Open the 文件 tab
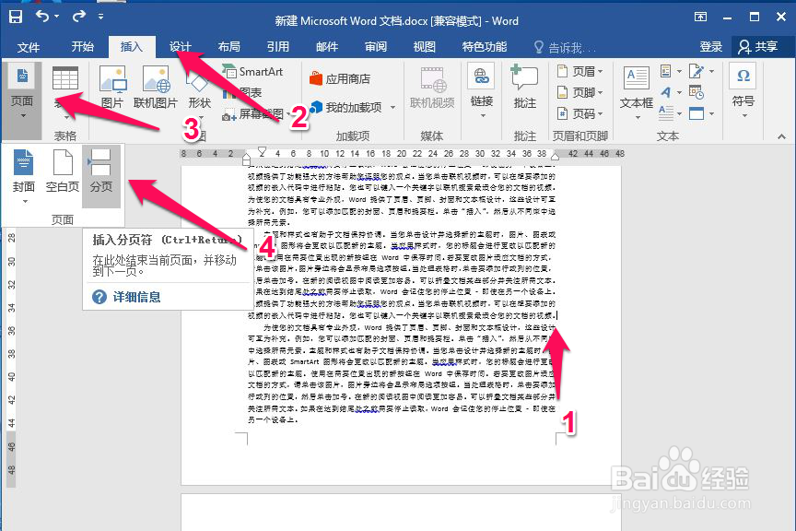This screenshot has height=531, width=796. [x=28, y=47]
